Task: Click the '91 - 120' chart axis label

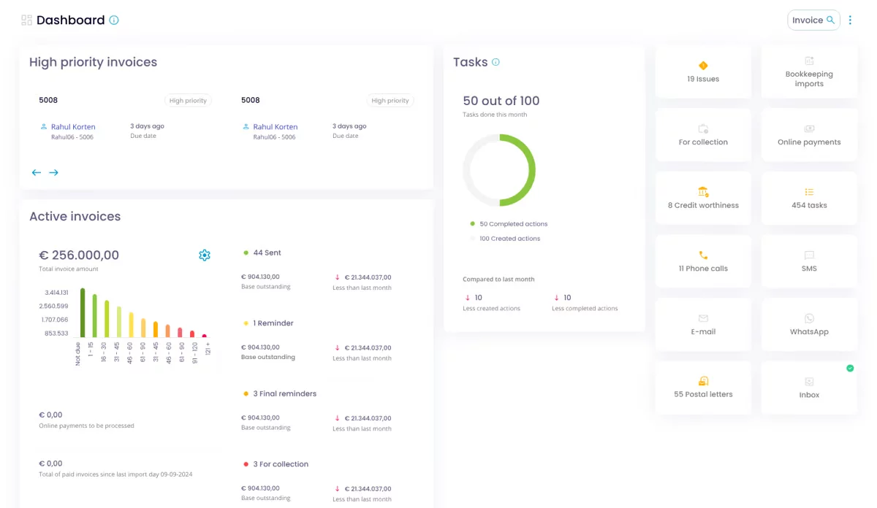Action: 195,353
